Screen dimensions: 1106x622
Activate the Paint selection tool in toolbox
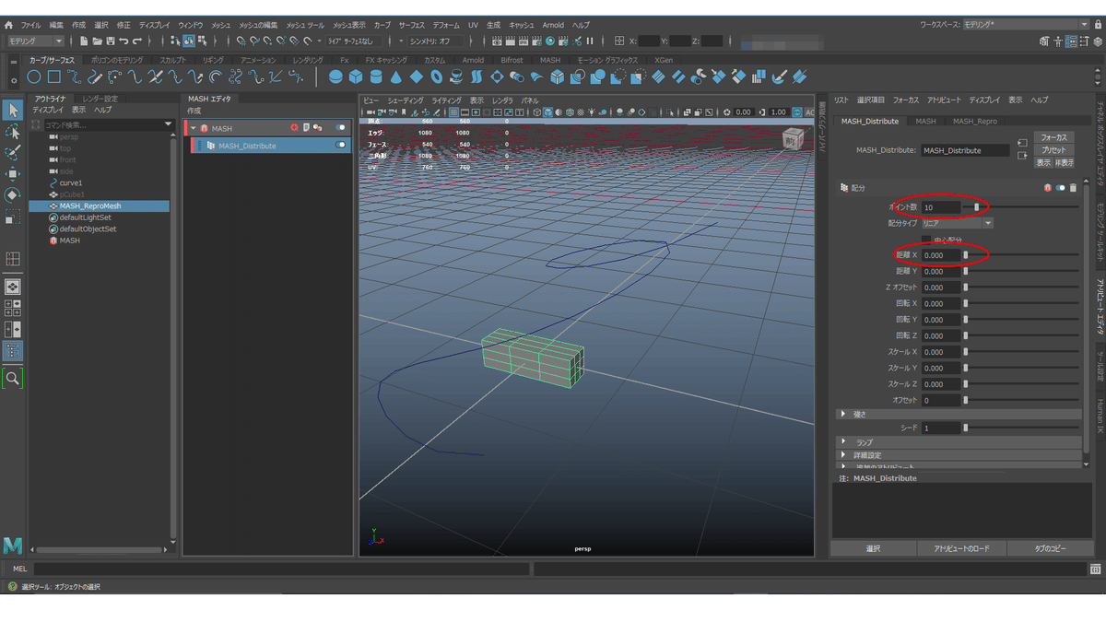[x=13, y=153]
